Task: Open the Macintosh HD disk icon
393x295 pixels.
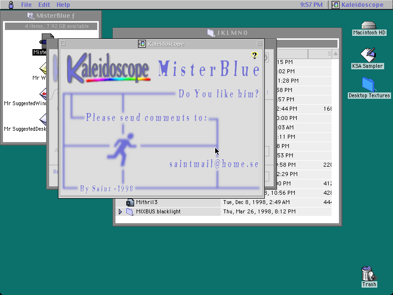Action: click(x=369, y=25)
